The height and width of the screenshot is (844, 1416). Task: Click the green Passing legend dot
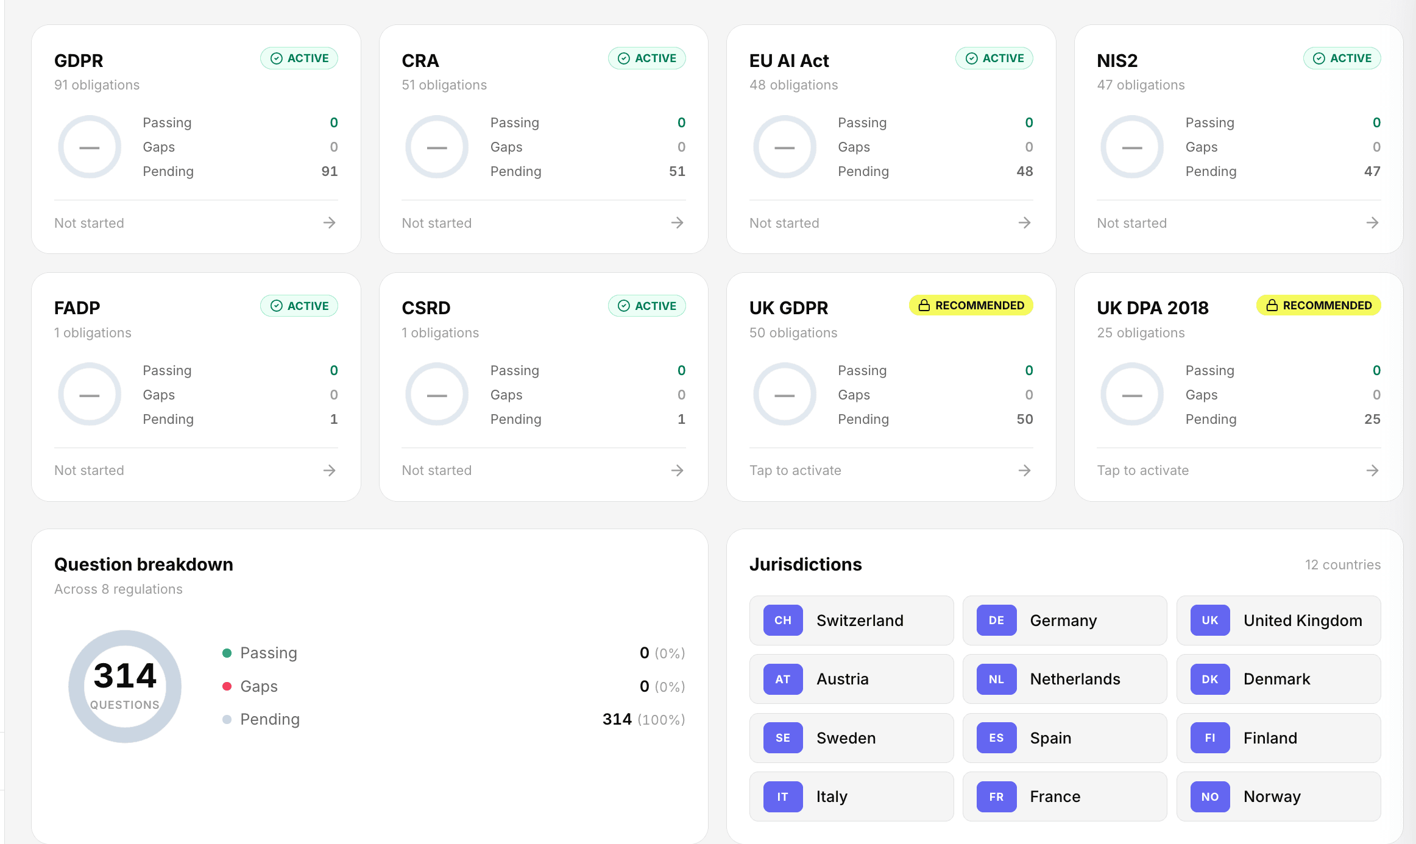click(x=227, y=653)
